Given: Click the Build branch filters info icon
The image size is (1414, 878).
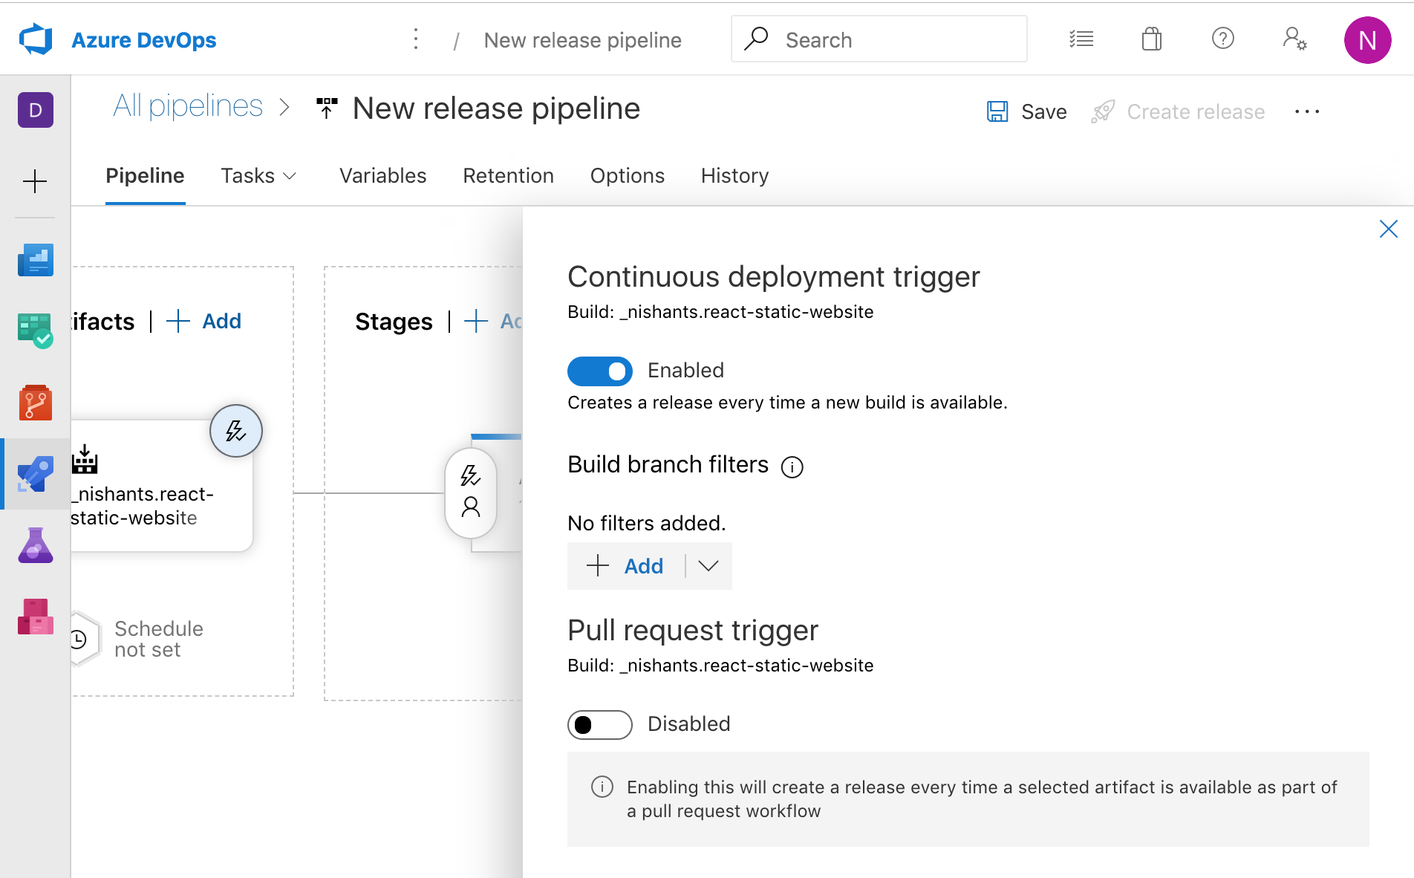Looking at the screenshot, I should pos(792,466).
